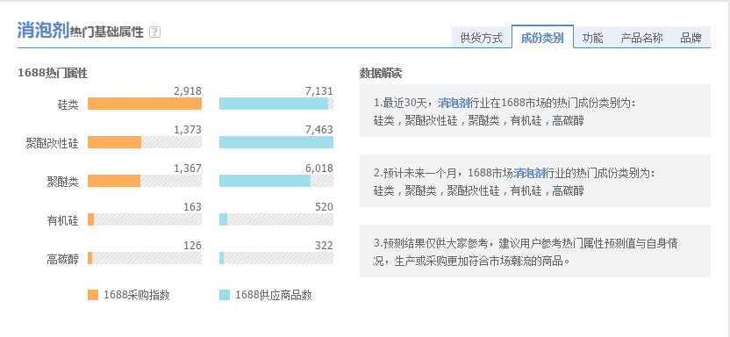Click the orange 聚醚改性硅 purchase bar
The image size is (730, 337).
click(115, 142)
